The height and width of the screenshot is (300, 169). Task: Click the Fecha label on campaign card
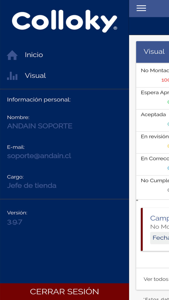(161, 238)
